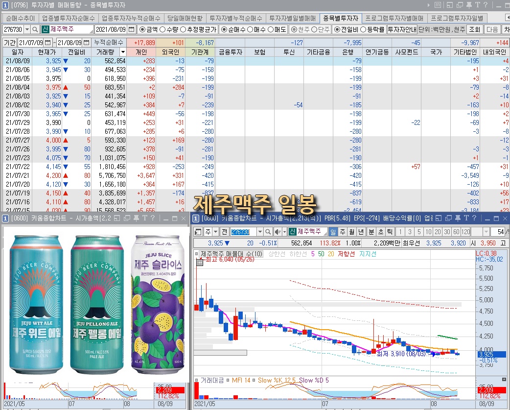The width and height of the screenshot is (510, 410).
Task: Select the 일 daily chart button
Action: [x=333, y=232]
